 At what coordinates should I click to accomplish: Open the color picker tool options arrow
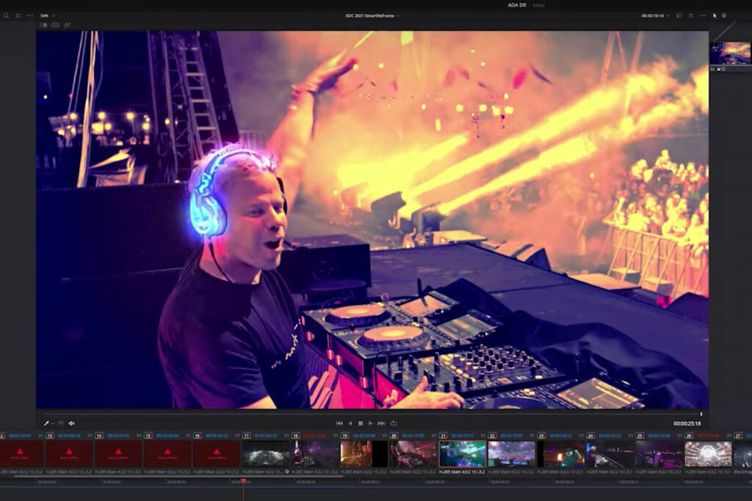pos(52,423)
